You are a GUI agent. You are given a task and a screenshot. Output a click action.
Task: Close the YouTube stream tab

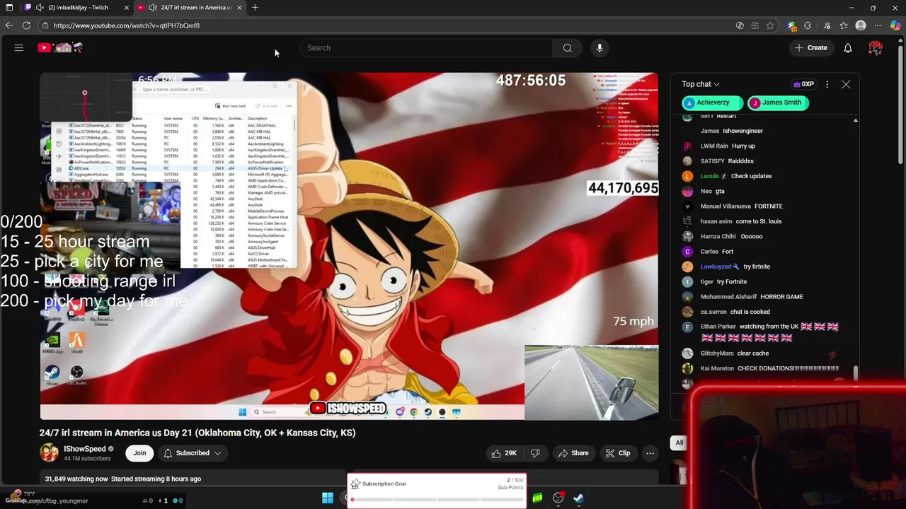[239, 7]
